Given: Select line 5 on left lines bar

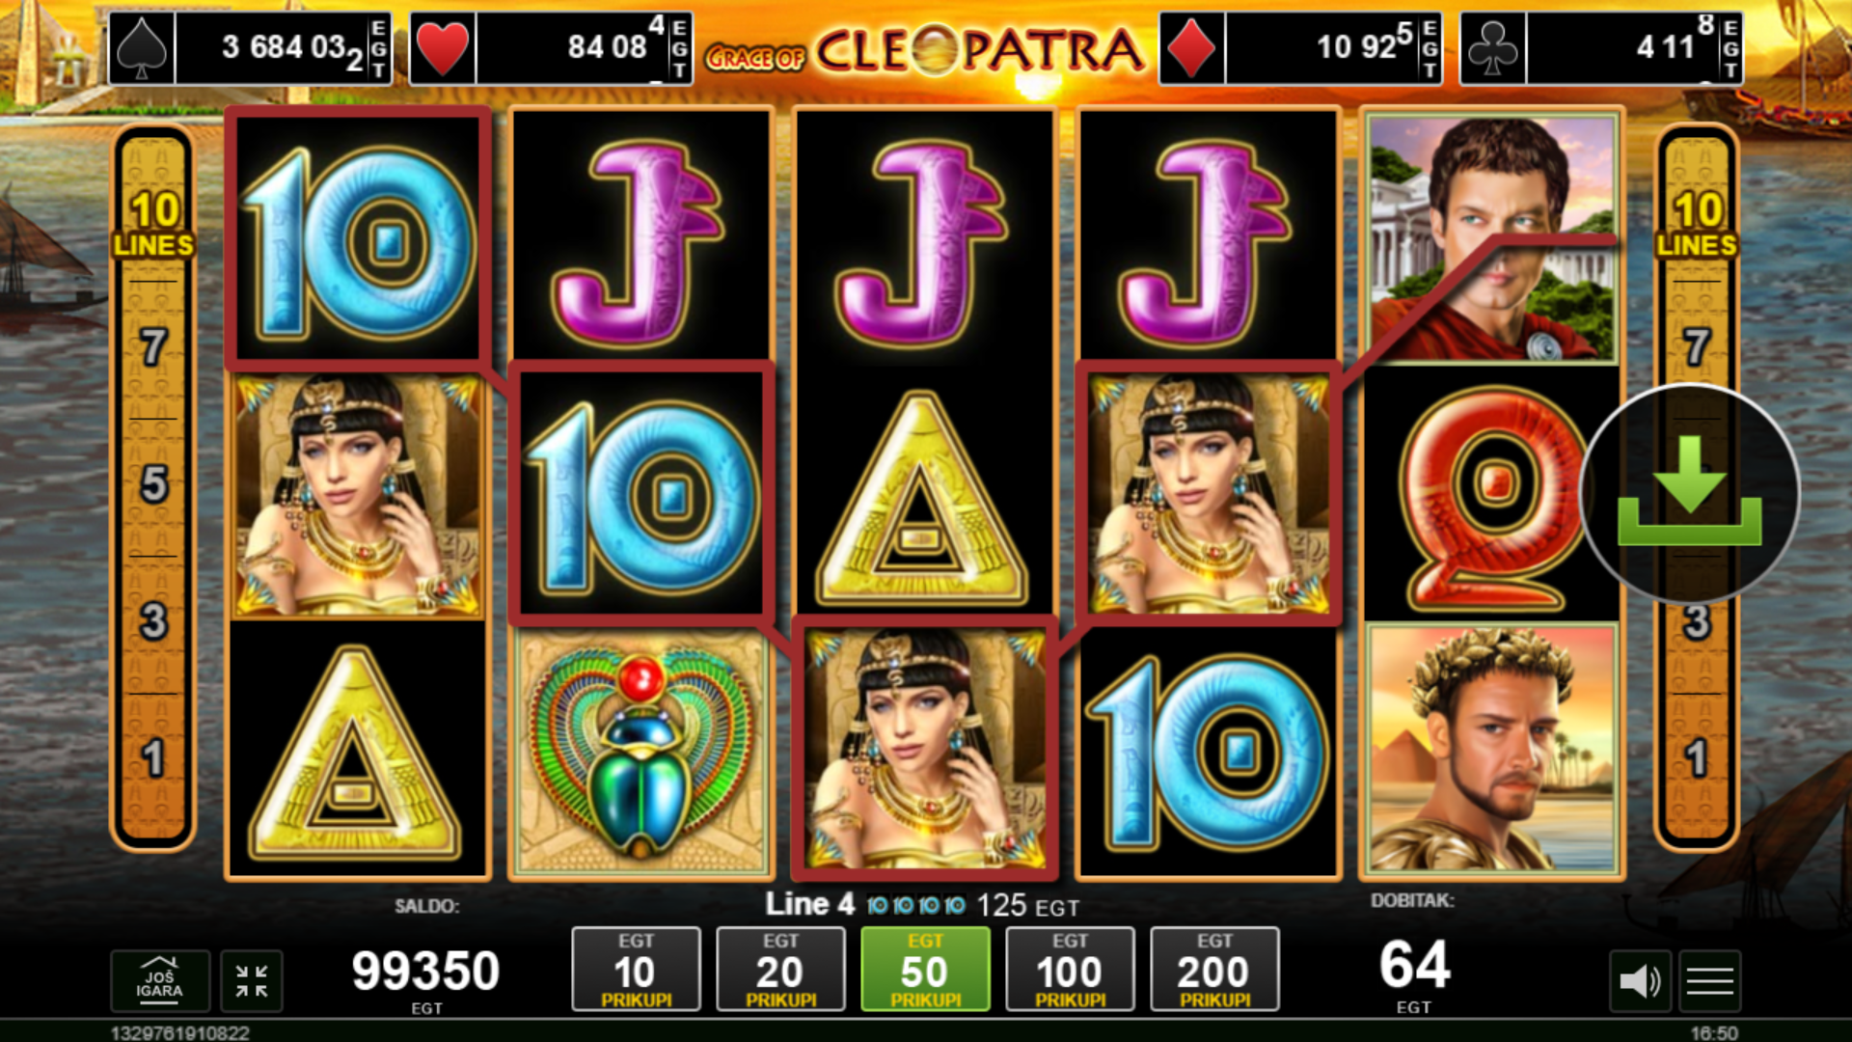Looking at the screenshot, I should 153,484.
